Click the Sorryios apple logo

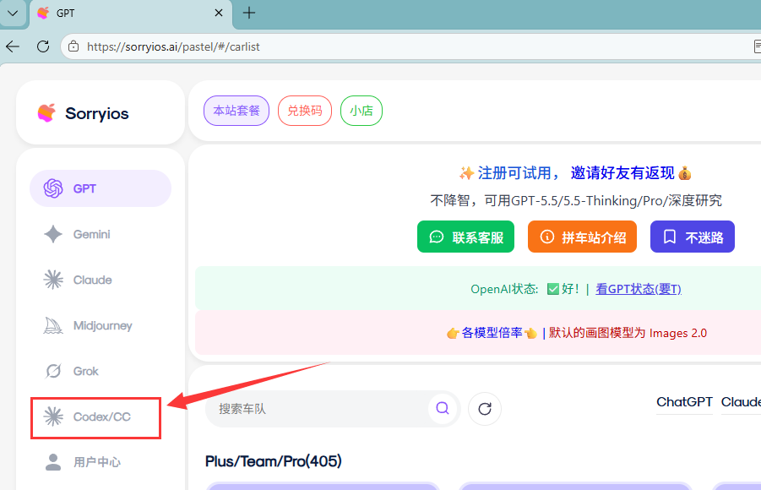tap(46, 113)
